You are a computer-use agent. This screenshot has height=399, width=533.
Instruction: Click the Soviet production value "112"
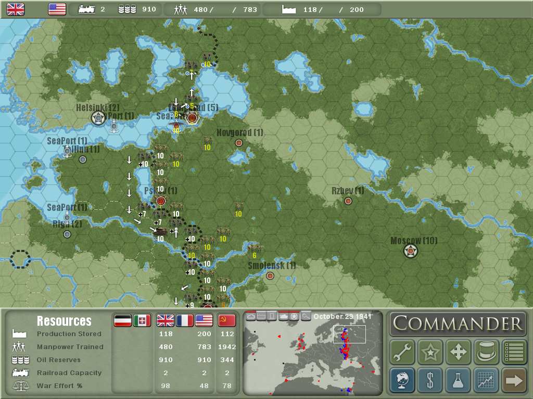[227, 334]
